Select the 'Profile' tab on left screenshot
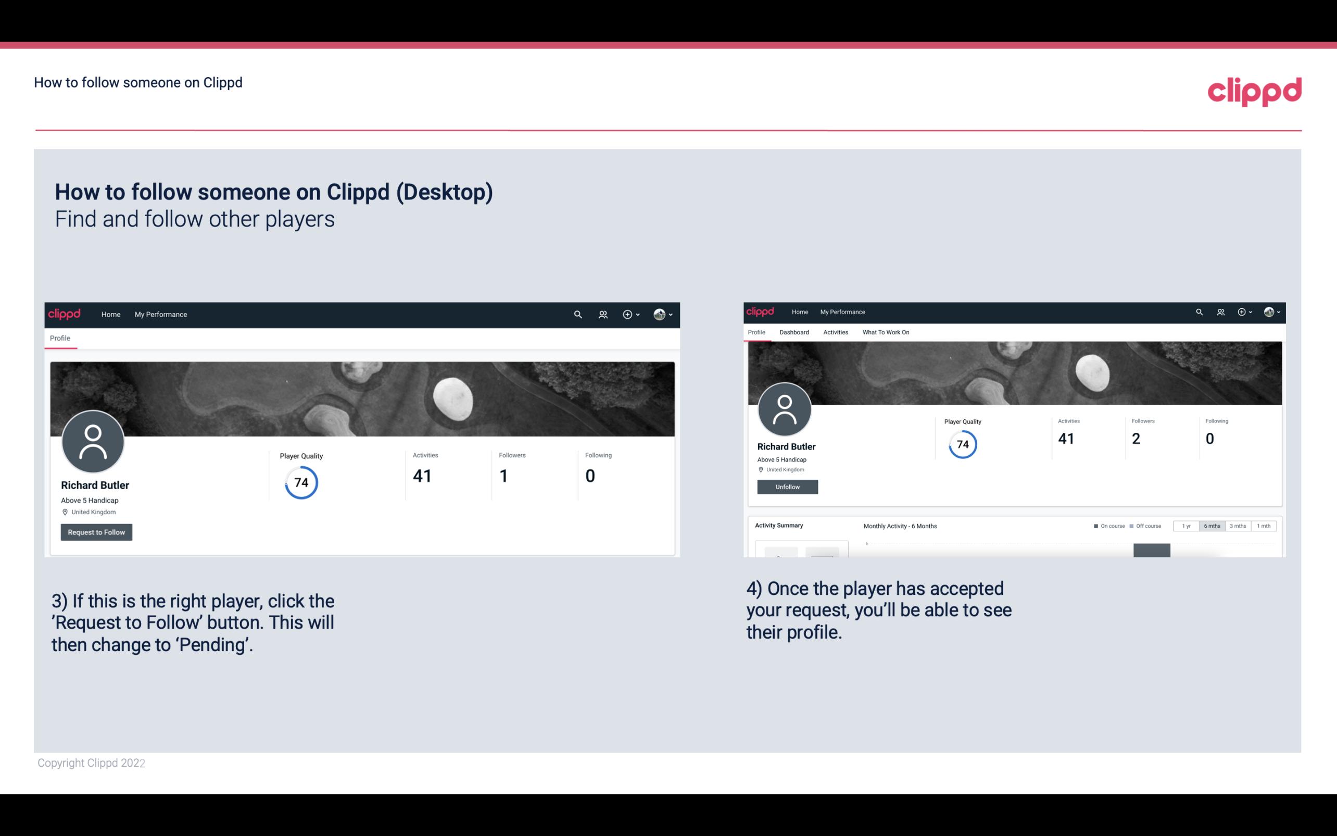Image resolution: width=1337 pixels, height=836 pixels. (59, 338)
